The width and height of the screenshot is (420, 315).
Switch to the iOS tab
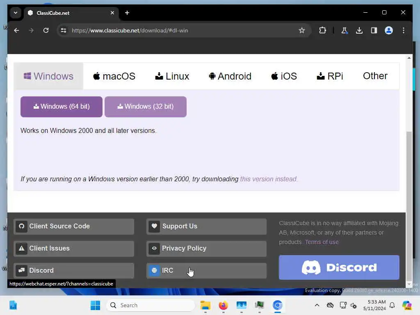(x=284, y=76)
